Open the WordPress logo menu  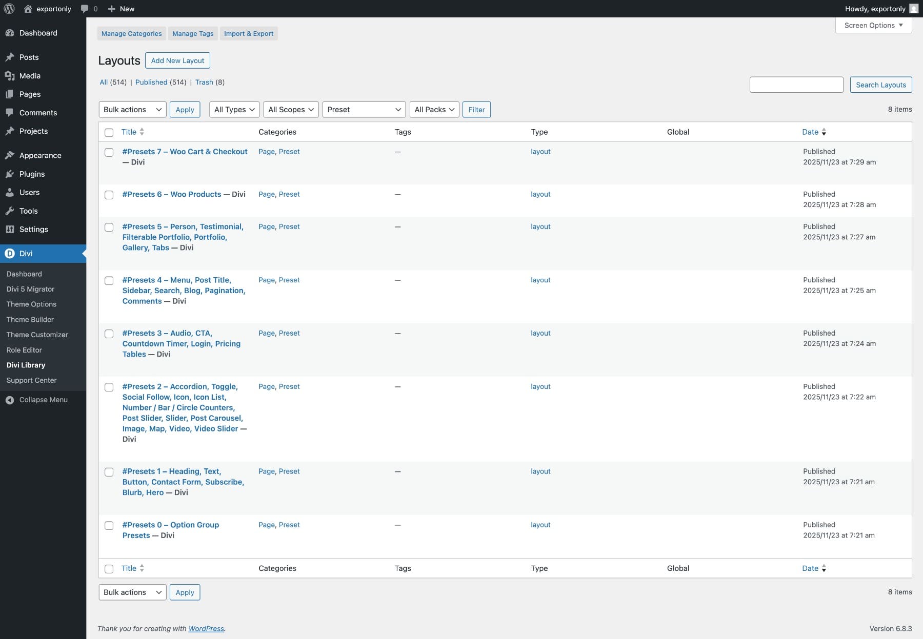point(9,9)
